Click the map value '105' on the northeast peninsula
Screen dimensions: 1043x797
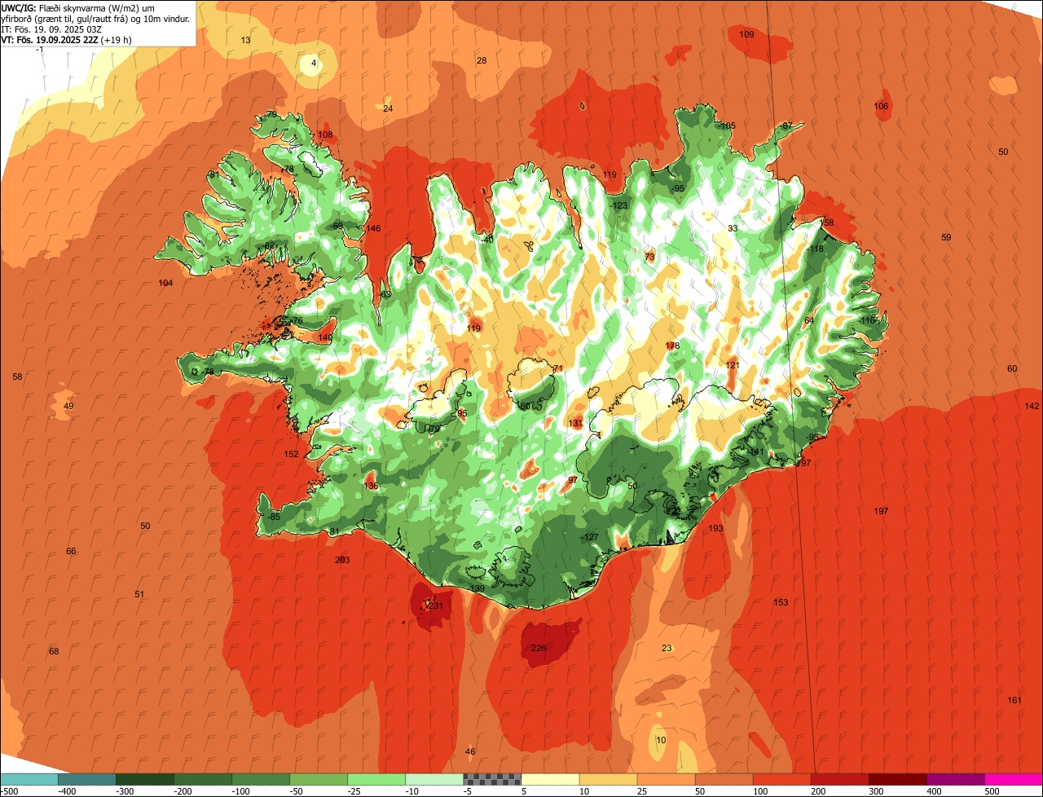click(x=728, y=125)
